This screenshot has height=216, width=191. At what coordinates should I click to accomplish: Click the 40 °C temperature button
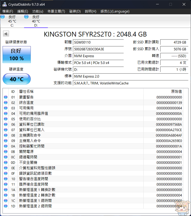pyautogui.click(x=17, y=79)
